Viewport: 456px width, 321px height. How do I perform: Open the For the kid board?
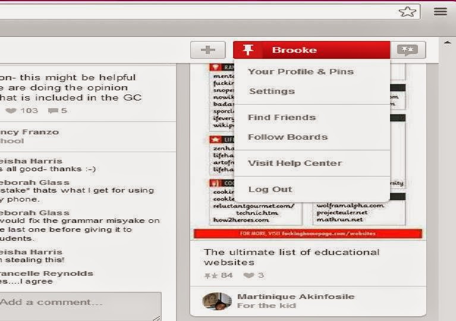click(x=266, y=306)
